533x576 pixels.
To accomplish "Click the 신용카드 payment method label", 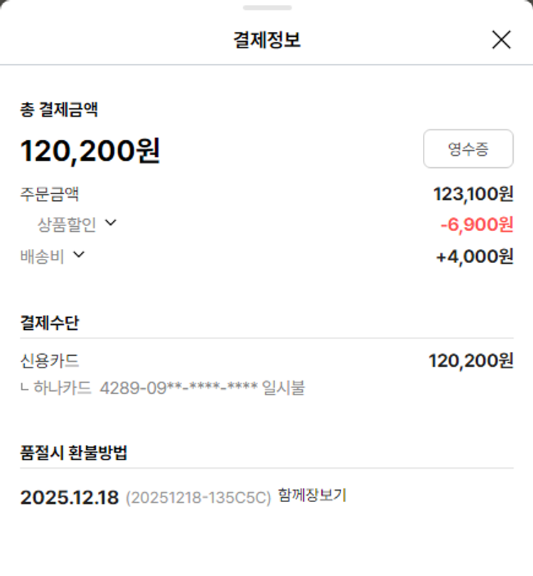I will pos(50,361).
